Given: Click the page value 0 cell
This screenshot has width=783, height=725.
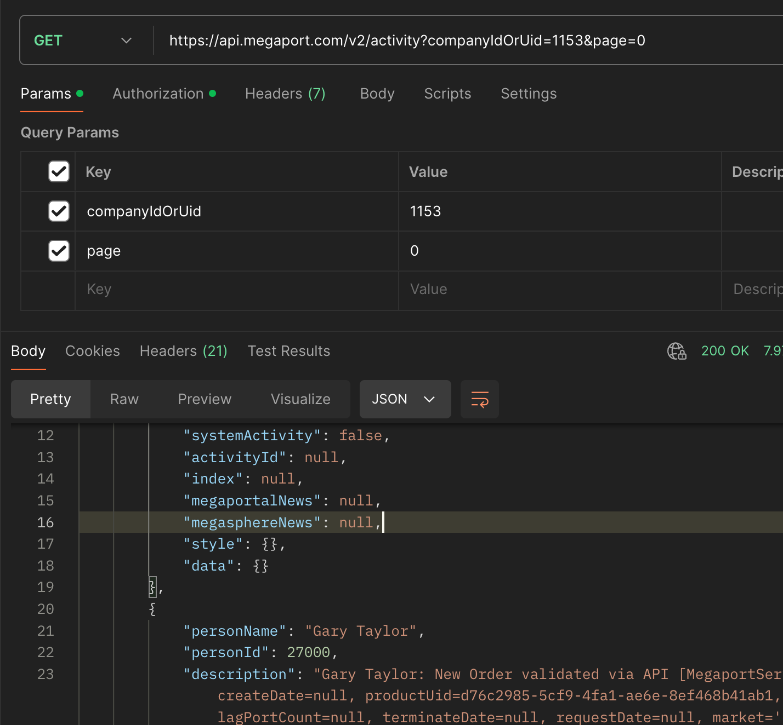Looking at the screenshot, I should point(560,251).
